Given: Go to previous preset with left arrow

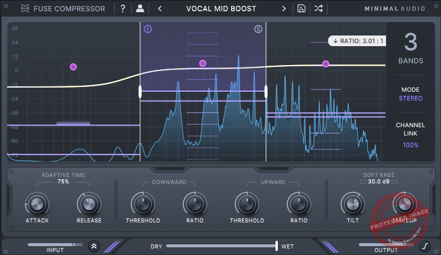Looking at the screenshot, I should click(x=160, y=9).
